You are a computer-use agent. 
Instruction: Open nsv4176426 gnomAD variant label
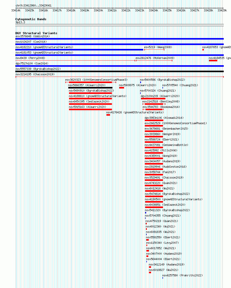click(x=135, y=112)
